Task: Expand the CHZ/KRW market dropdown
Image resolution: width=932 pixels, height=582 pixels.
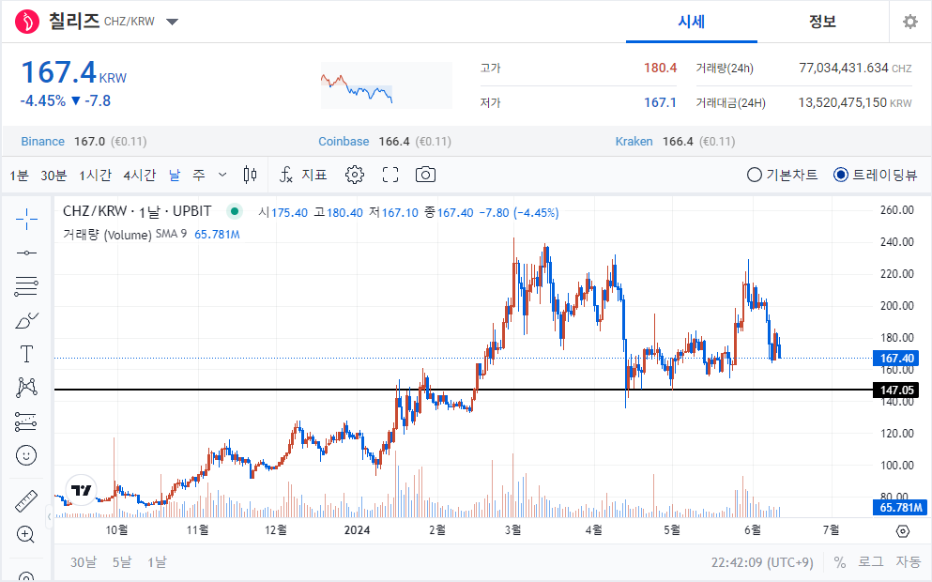Action: pos(173,22)
